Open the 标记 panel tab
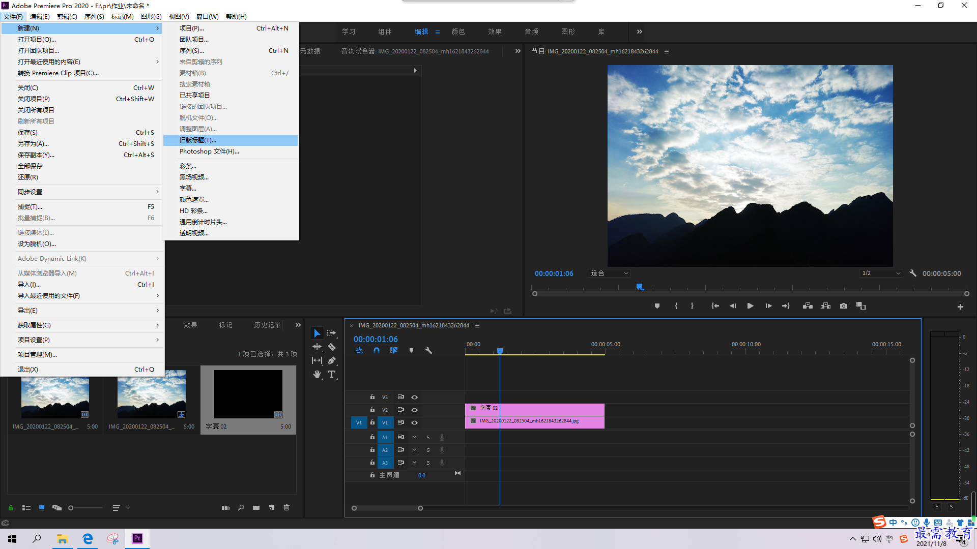The width and height of the screenshot is (977, 549). point(225,325)
